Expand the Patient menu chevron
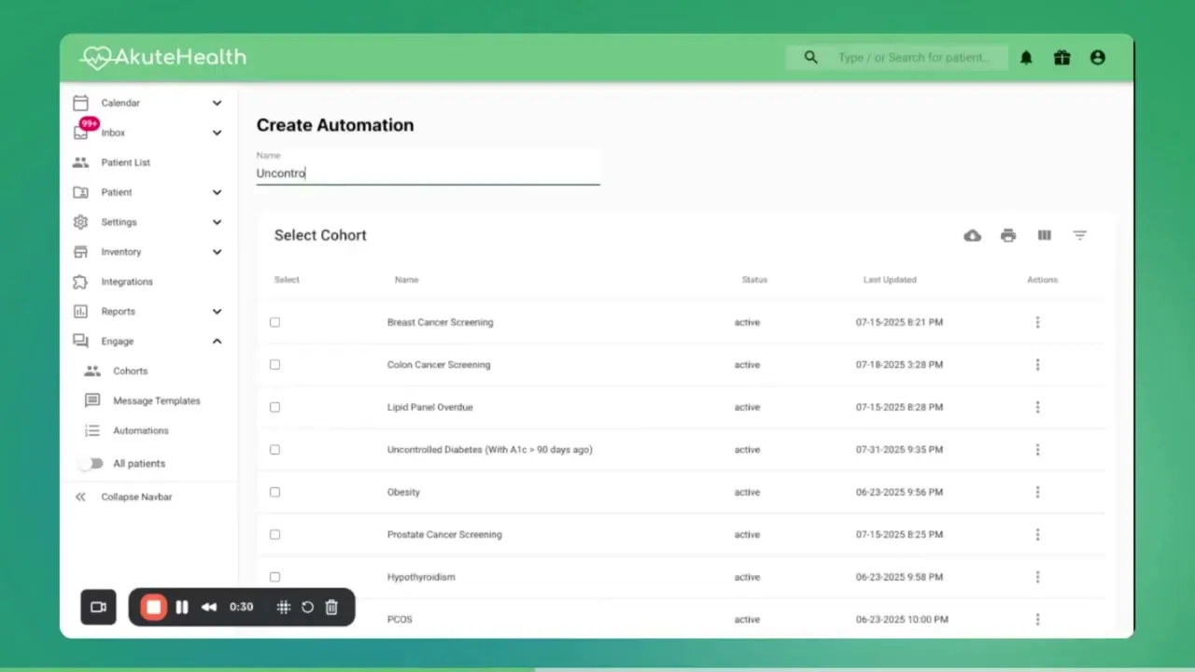The width and height of the screenshot is (1195, 672). (x=217, y=192)
